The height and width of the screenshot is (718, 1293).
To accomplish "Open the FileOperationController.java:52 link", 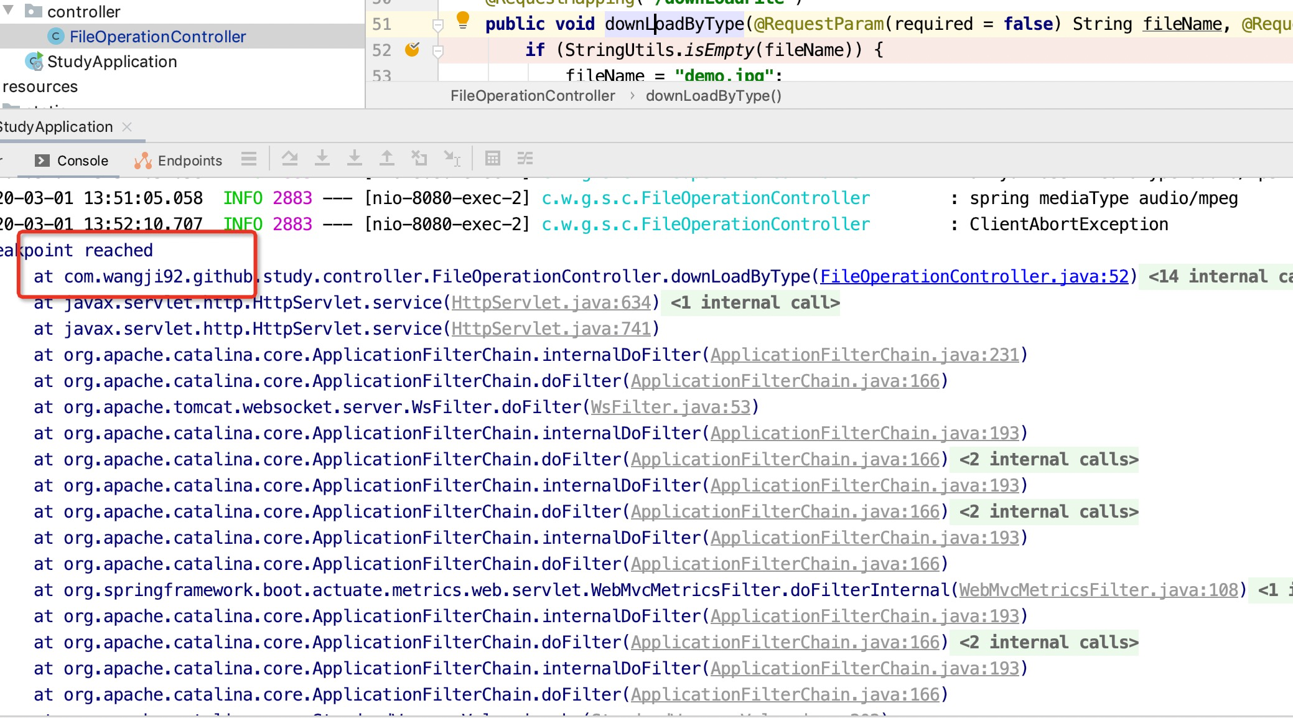I will click(974, 276).
